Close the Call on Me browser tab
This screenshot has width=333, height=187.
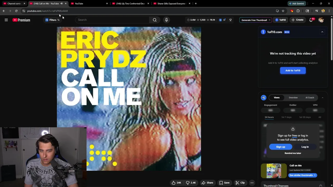click(x=66, y=4)
